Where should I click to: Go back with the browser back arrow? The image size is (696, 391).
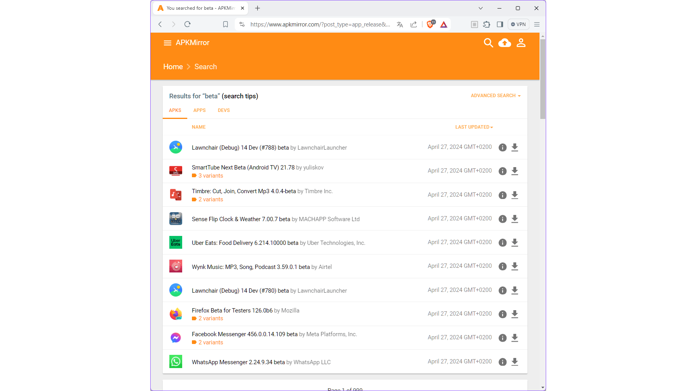tap(160, 24)
